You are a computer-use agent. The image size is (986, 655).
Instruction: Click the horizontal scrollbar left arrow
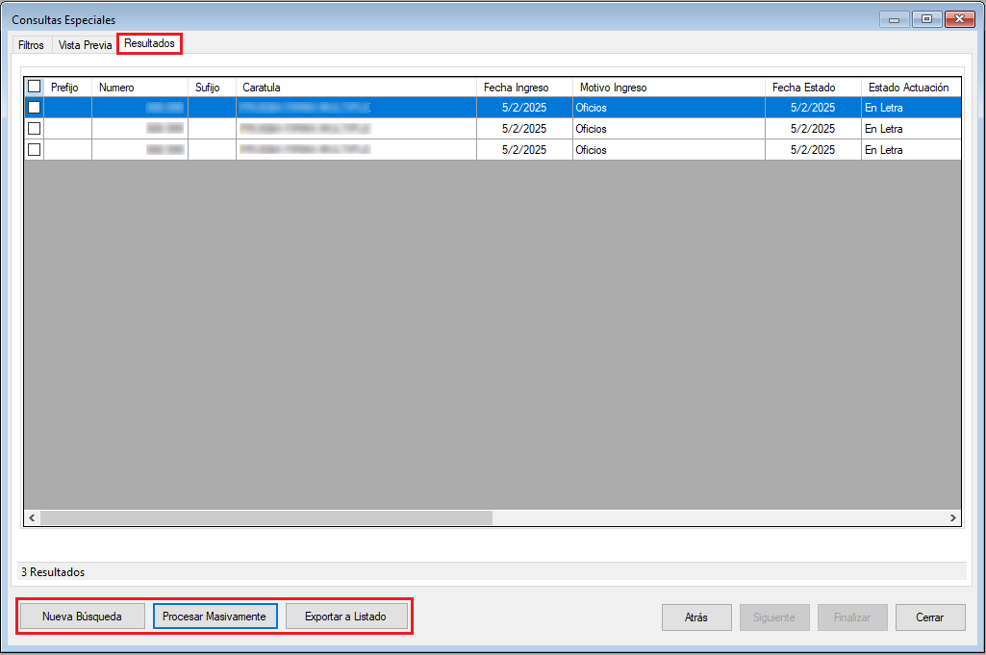point(32,517)
